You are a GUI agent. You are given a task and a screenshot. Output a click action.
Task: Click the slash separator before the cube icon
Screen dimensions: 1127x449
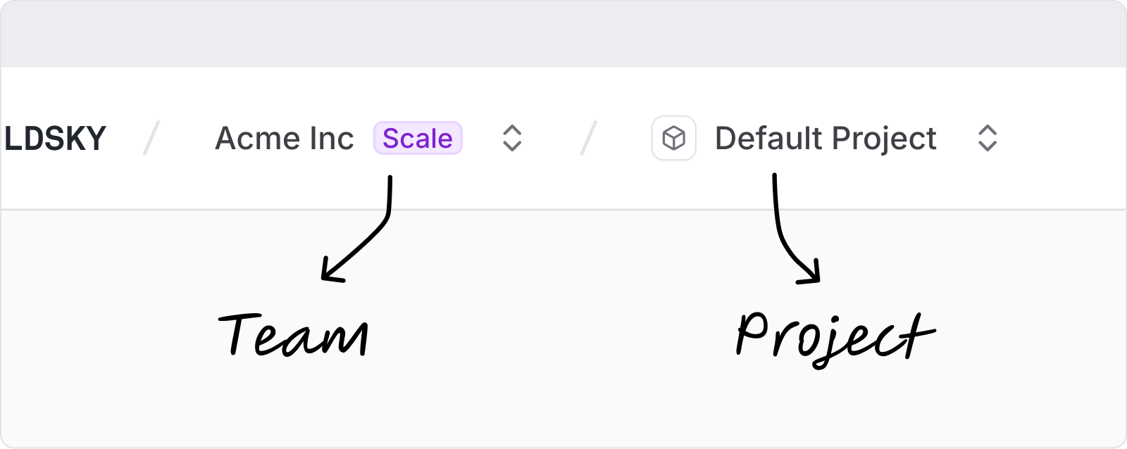pos(588,138)
